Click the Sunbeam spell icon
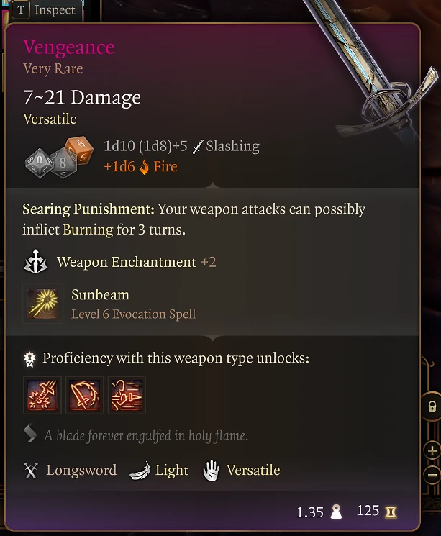Screen dimensions: 441x536 [x=42, y=303]
